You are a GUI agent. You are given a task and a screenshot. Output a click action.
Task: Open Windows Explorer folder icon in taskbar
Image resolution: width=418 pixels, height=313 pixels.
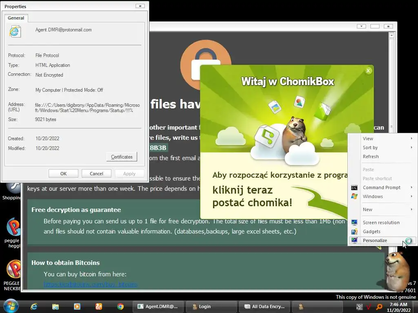[x=56, y=306]
